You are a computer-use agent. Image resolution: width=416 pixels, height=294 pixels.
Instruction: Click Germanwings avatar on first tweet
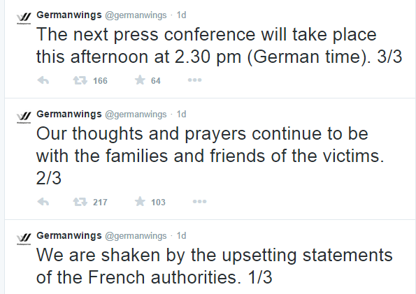click(x=24, y=19)
